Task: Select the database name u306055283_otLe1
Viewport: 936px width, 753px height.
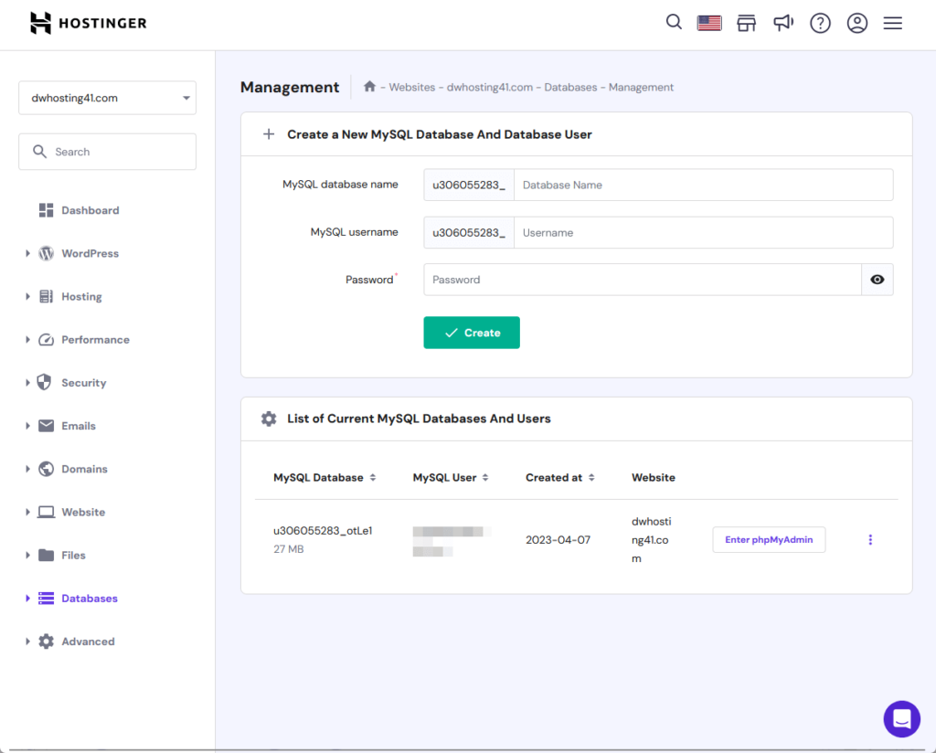Action: [323, 530]
